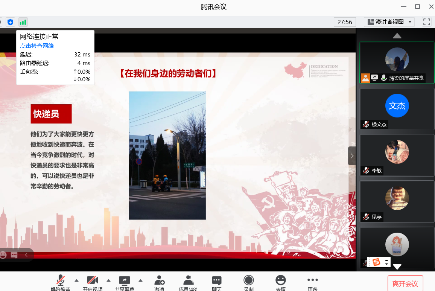435x291 pixels.
Task: Open the chat (聊天) panel
Action: 216,282
